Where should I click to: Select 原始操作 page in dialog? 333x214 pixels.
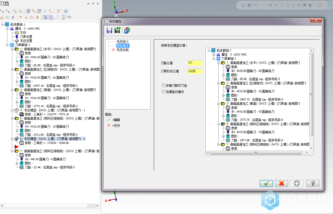click(123, 46)
